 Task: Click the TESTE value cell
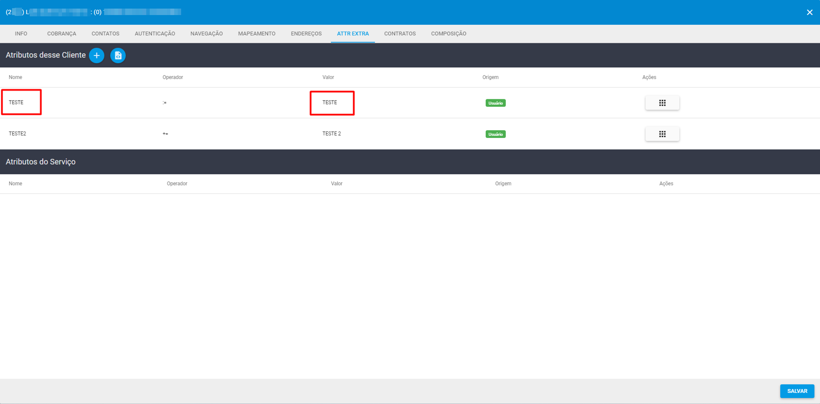point(330,102)
